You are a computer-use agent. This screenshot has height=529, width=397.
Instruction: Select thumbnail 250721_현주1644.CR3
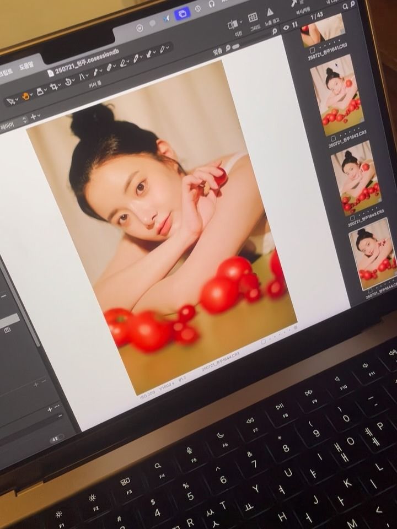tap(374, 253)
